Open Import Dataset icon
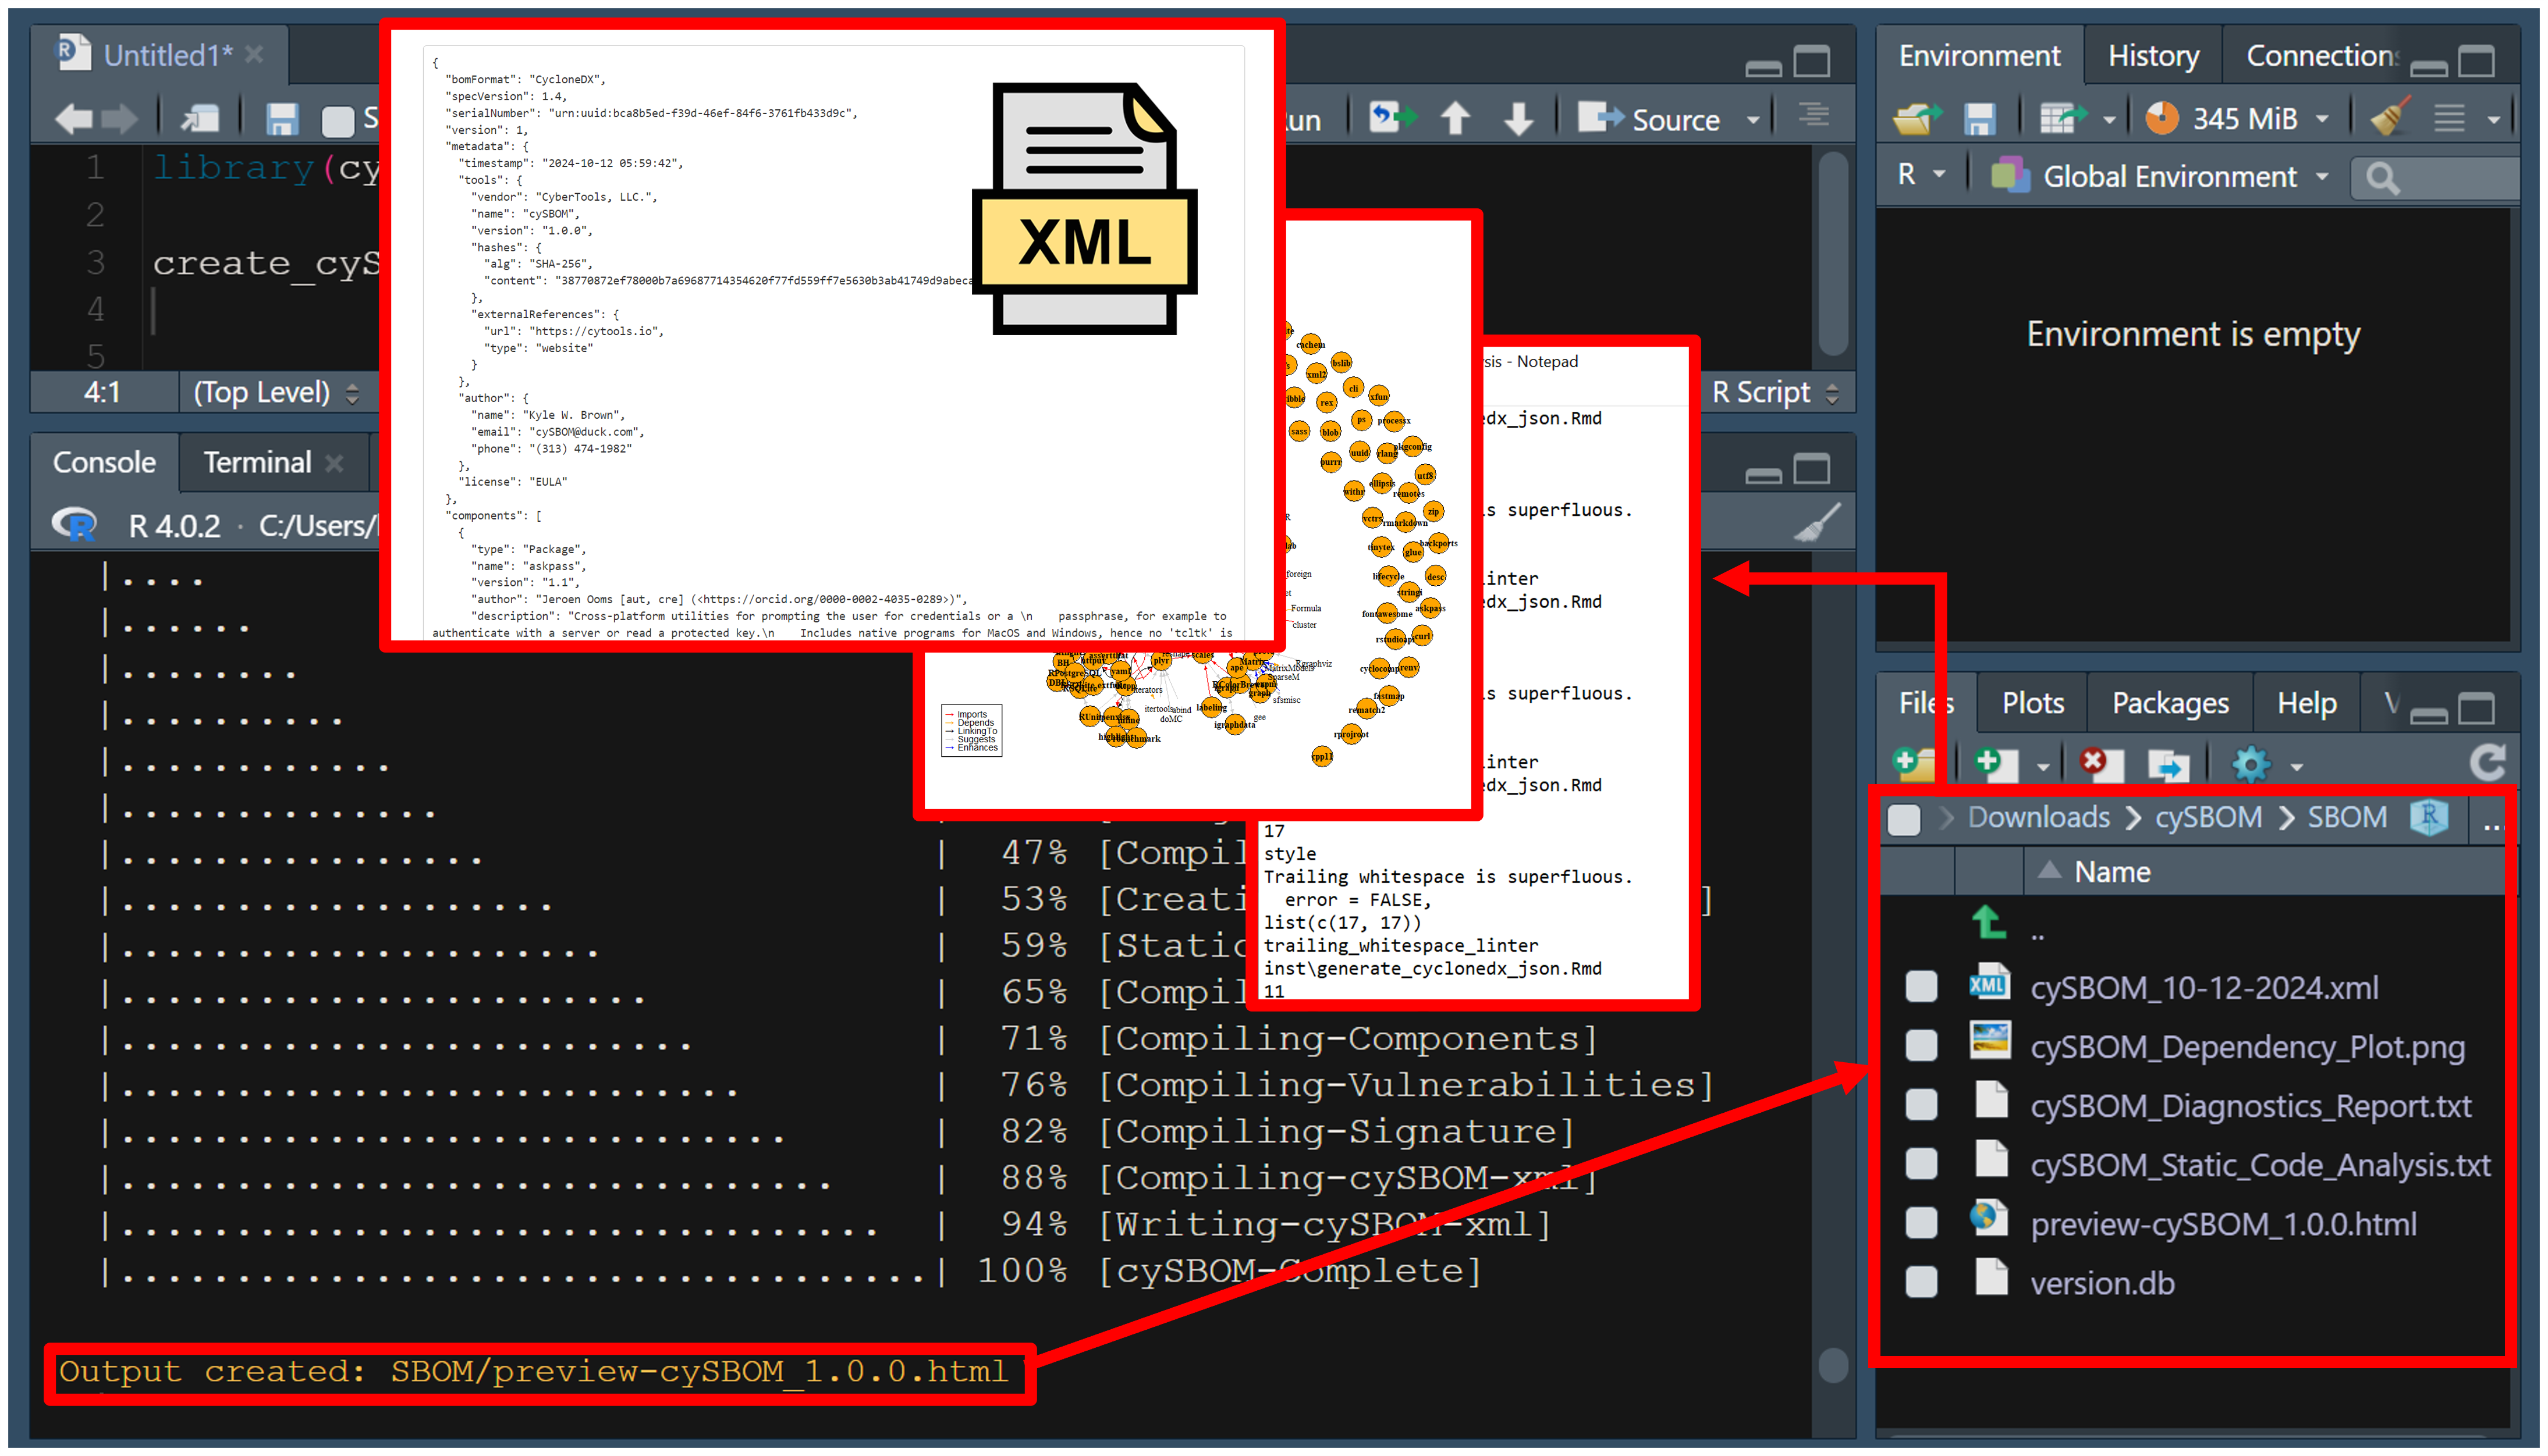Image resolution: width=2548 pixels, height=1456 pixels. (2063, 119)
